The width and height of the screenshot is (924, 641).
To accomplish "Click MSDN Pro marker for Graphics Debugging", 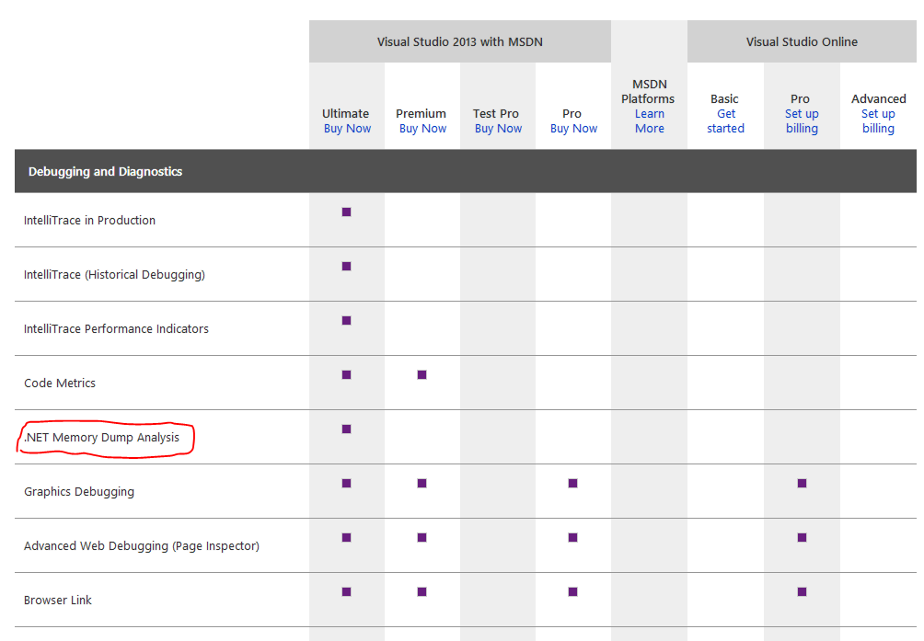I will pyautogui.click(x=572, y=483).
